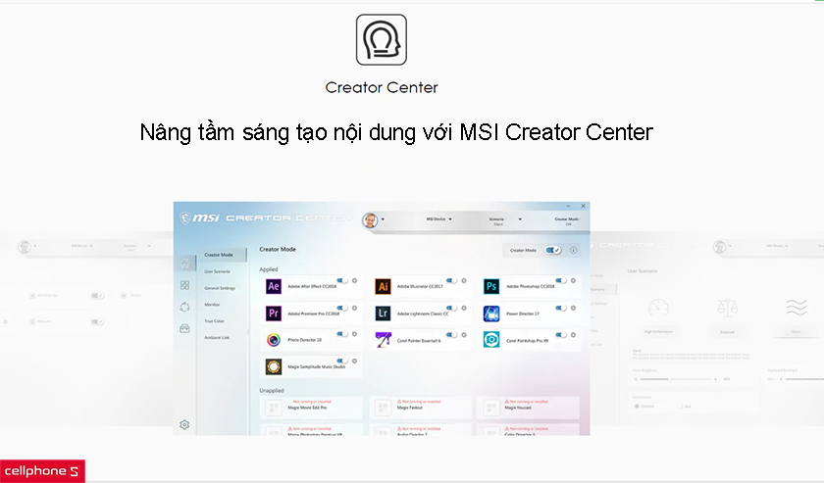The width and height of the screenshot is (824, 483).
Task: Click the Adobe After Effects Ae icon
Action: pos(274,286)
